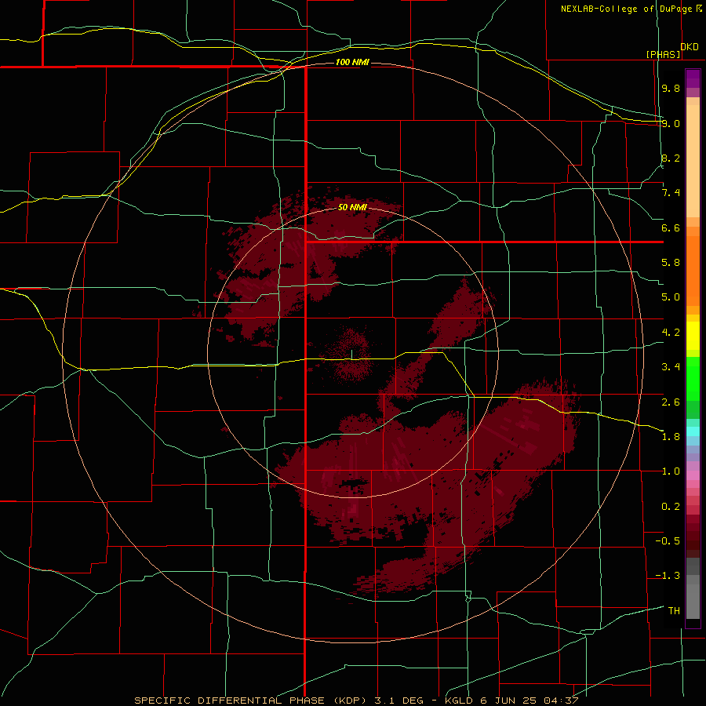
Task: Click the -0.5 value on the color scale
Action: pos(668,541)
